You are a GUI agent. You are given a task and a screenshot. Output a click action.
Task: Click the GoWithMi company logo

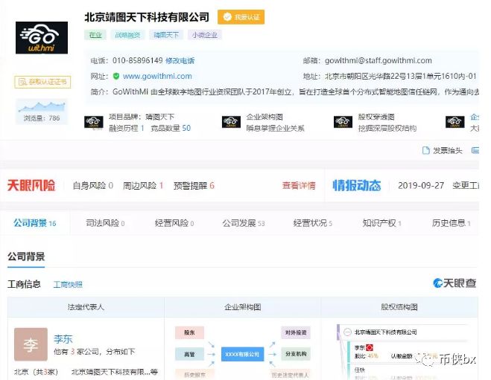click(42, 38)
